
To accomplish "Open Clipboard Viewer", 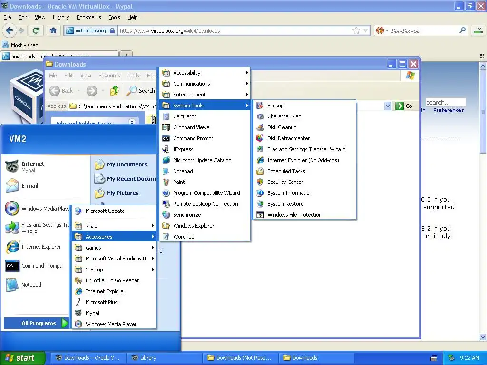I will point(205,127).
